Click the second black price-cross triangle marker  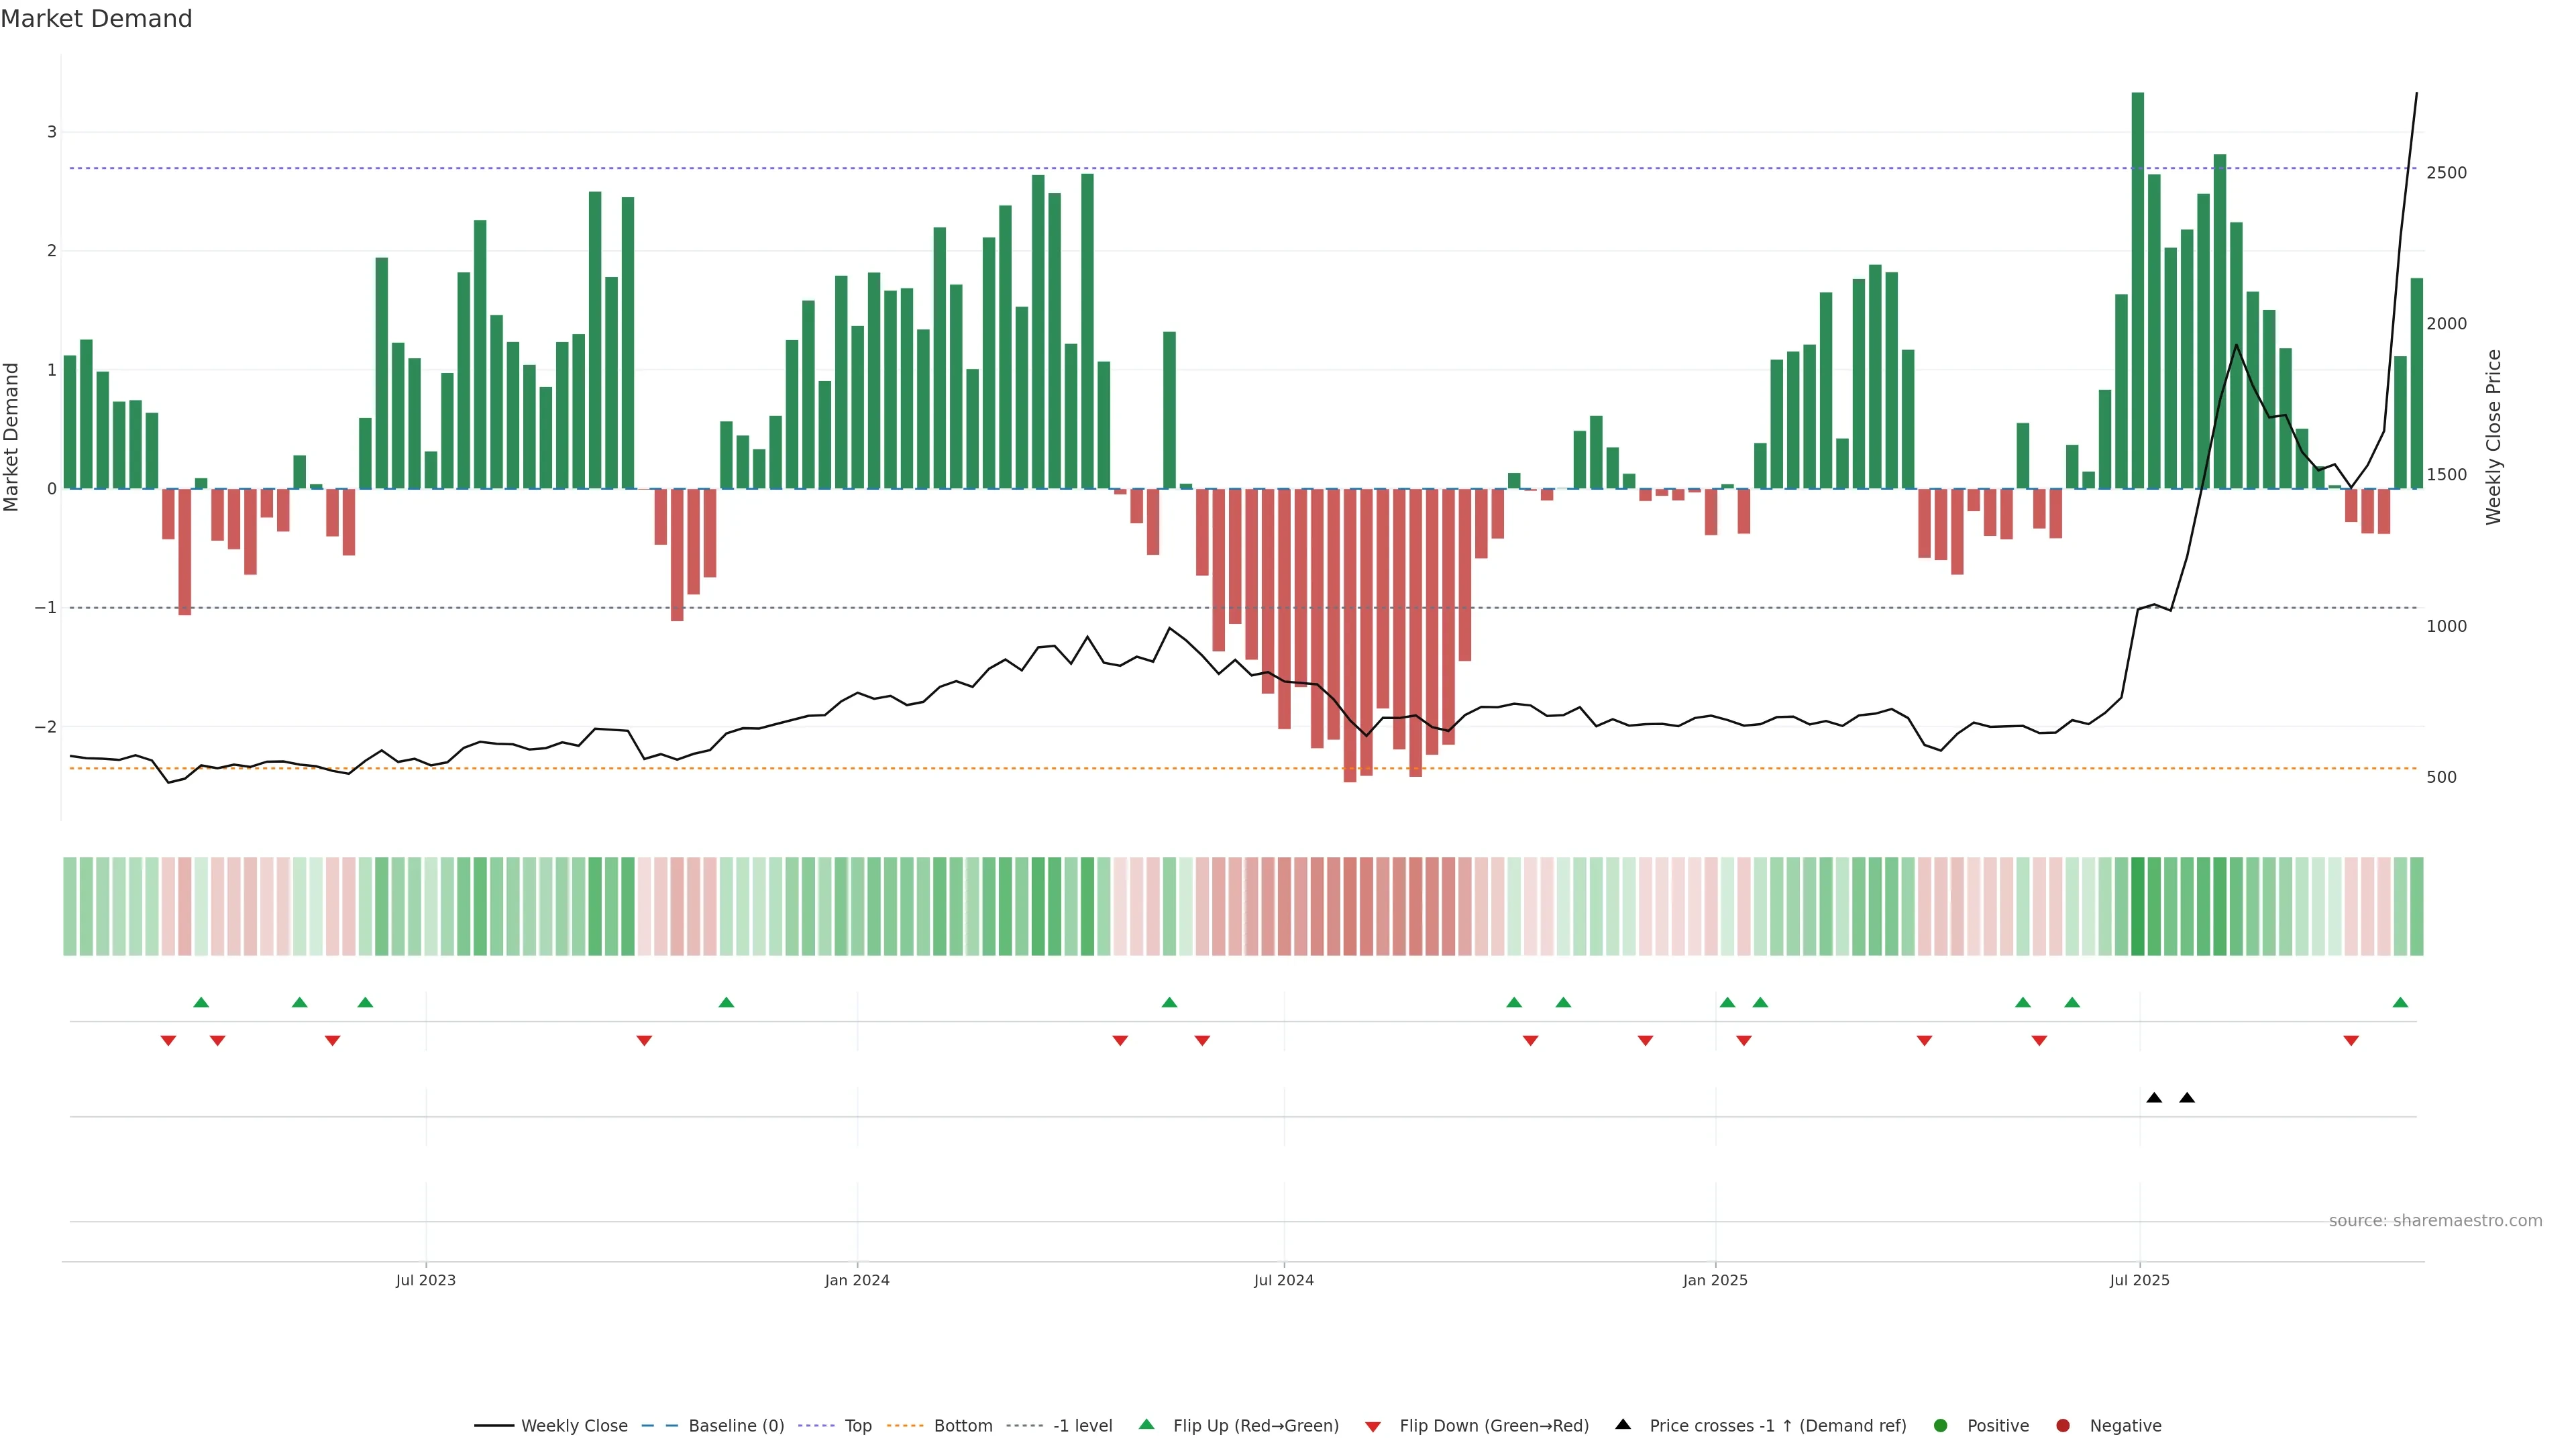pyautogui.click(x=2187, y=1098)
